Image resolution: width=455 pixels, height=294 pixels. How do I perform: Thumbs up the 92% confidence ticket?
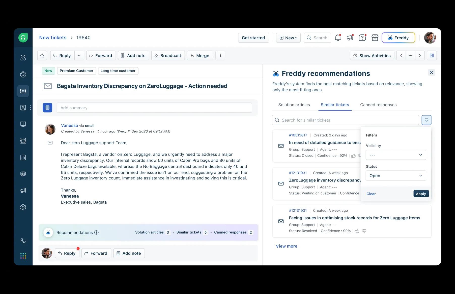[353, 156]
